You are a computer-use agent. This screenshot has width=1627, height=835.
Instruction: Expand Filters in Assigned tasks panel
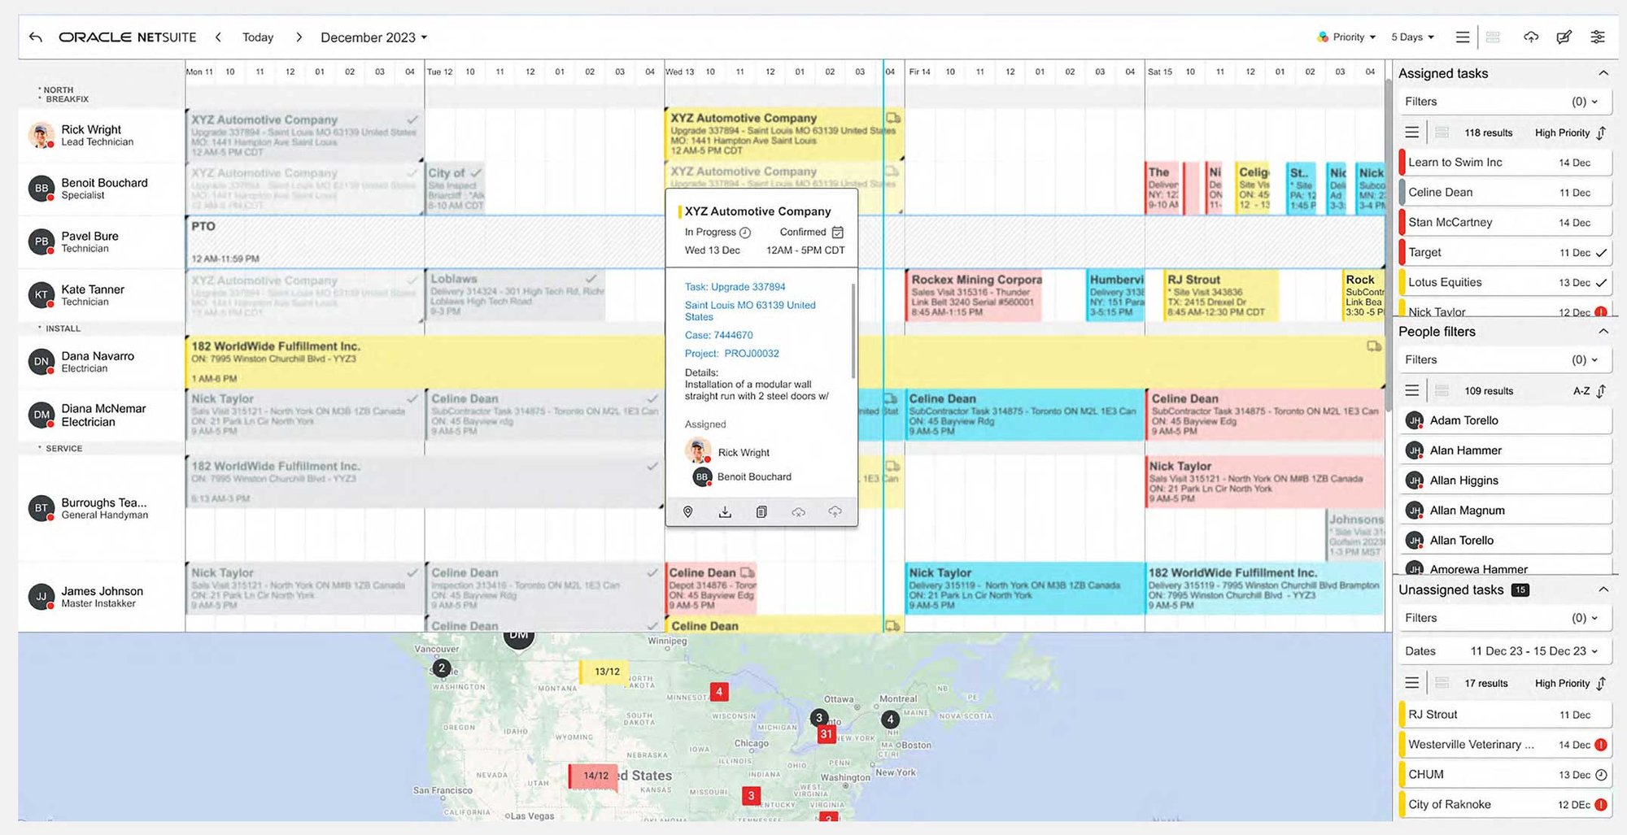1504,102
